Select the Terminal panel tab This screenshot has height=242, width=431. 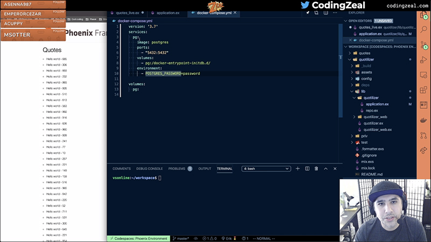pos(225,168)
